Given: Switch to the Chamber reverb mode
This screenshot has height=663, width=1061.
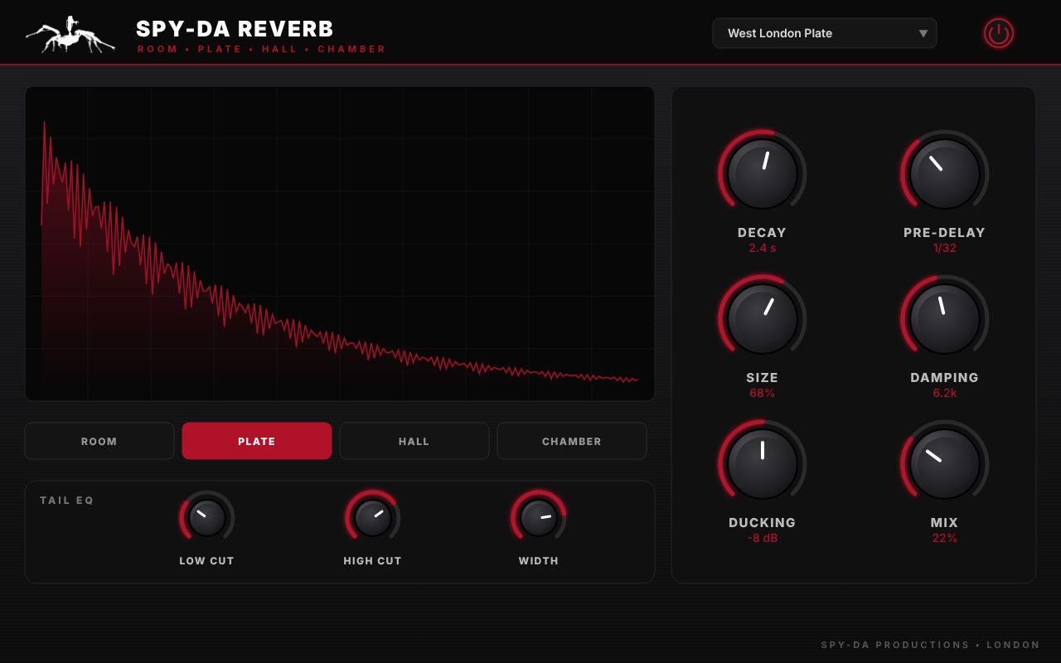Looking at the screenshot, I should pyautogui.click(x=572, y=441).
